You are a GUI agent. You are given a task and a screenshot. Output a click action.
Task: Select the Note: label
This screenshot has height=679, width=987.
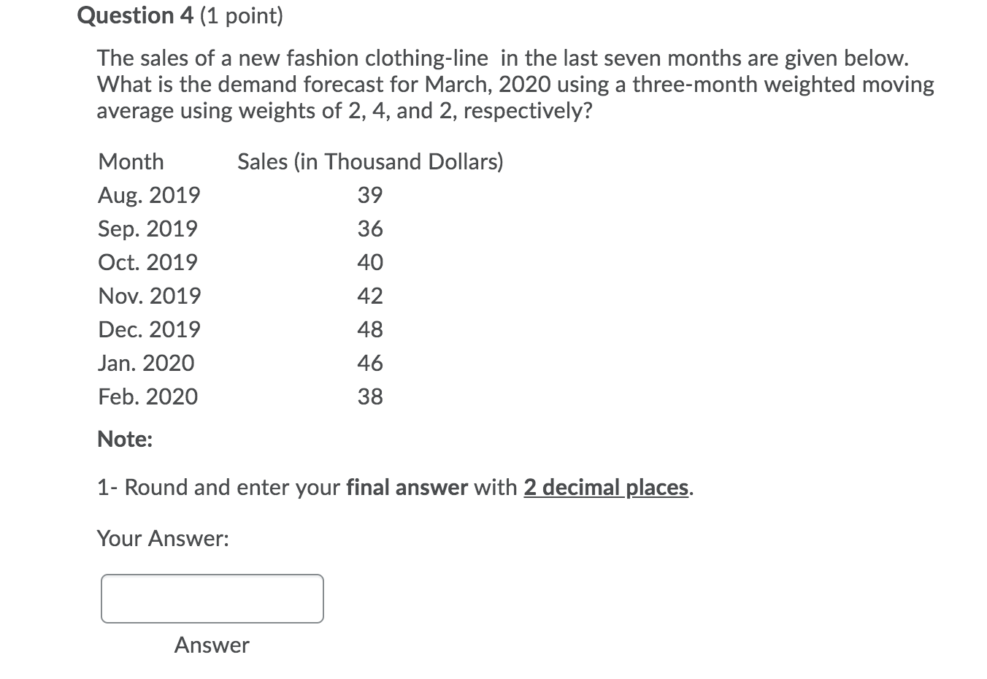(x=123, y=439)
